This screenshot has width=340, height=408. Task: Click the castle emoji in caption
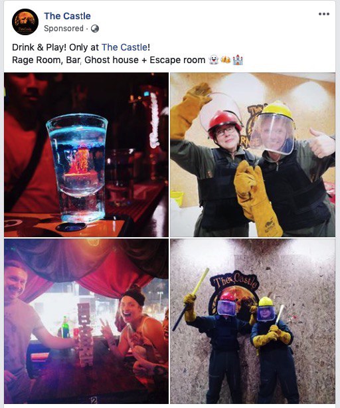pos(238,60)
